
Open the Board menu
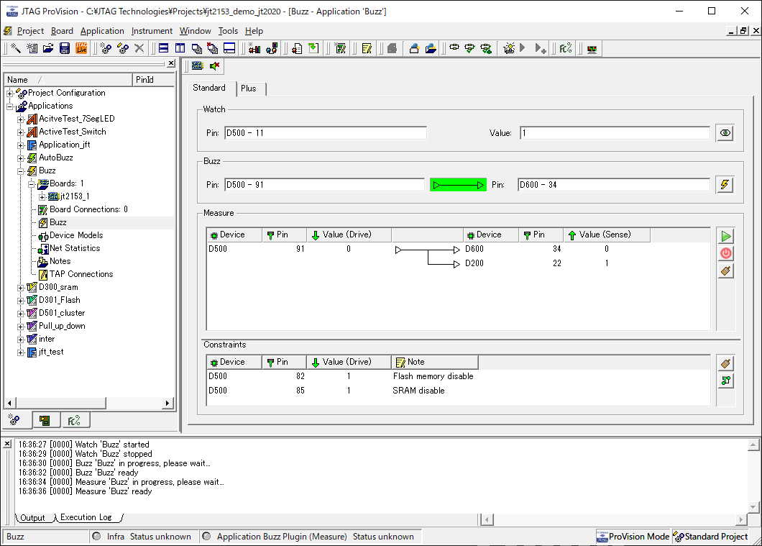click(63, 31)
